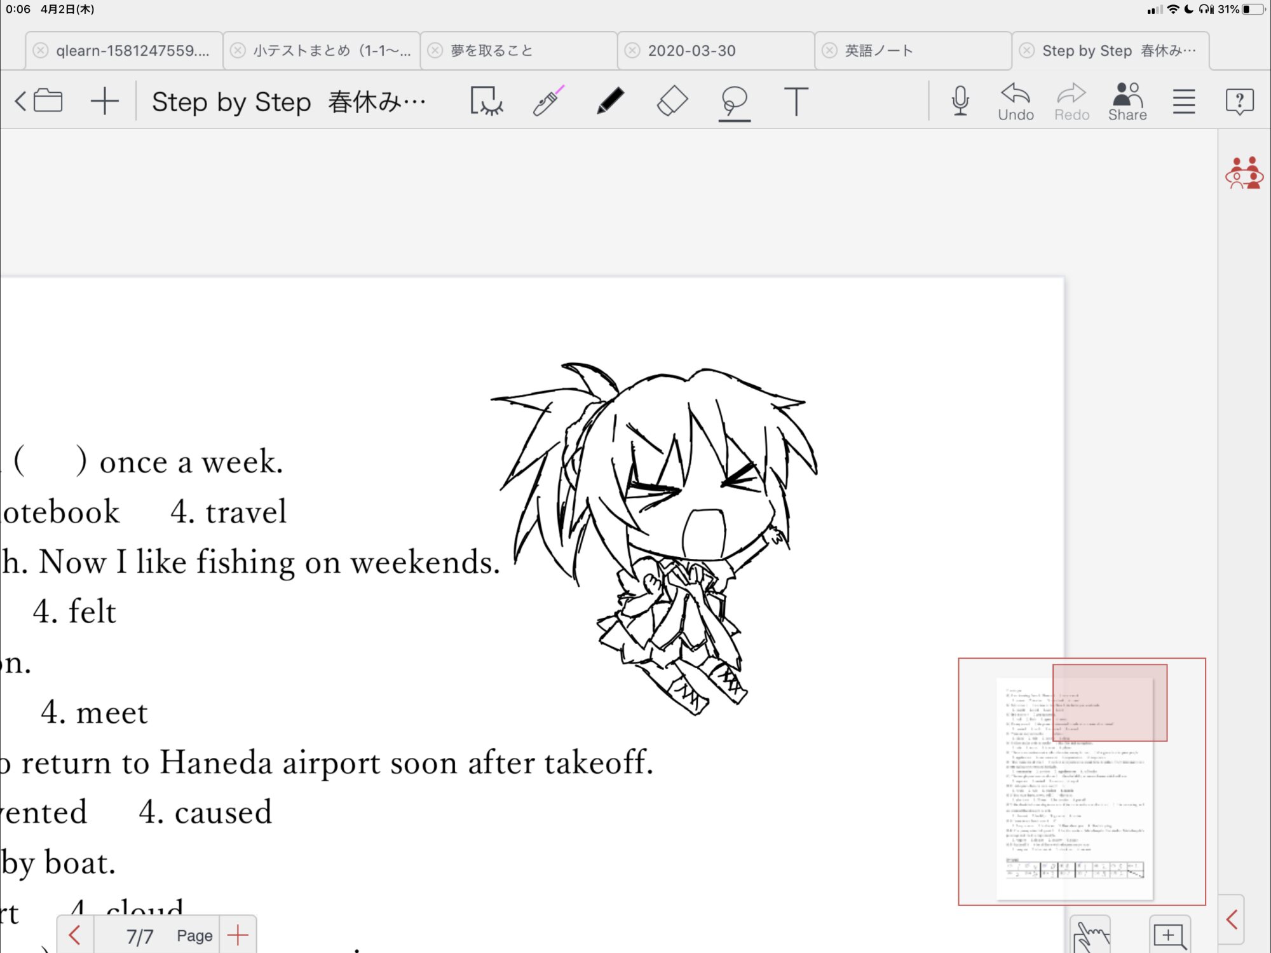The height and width of the screenshot is (953, 1271).
Task: Click the Share button
Action: click(x=1127, y=101)
